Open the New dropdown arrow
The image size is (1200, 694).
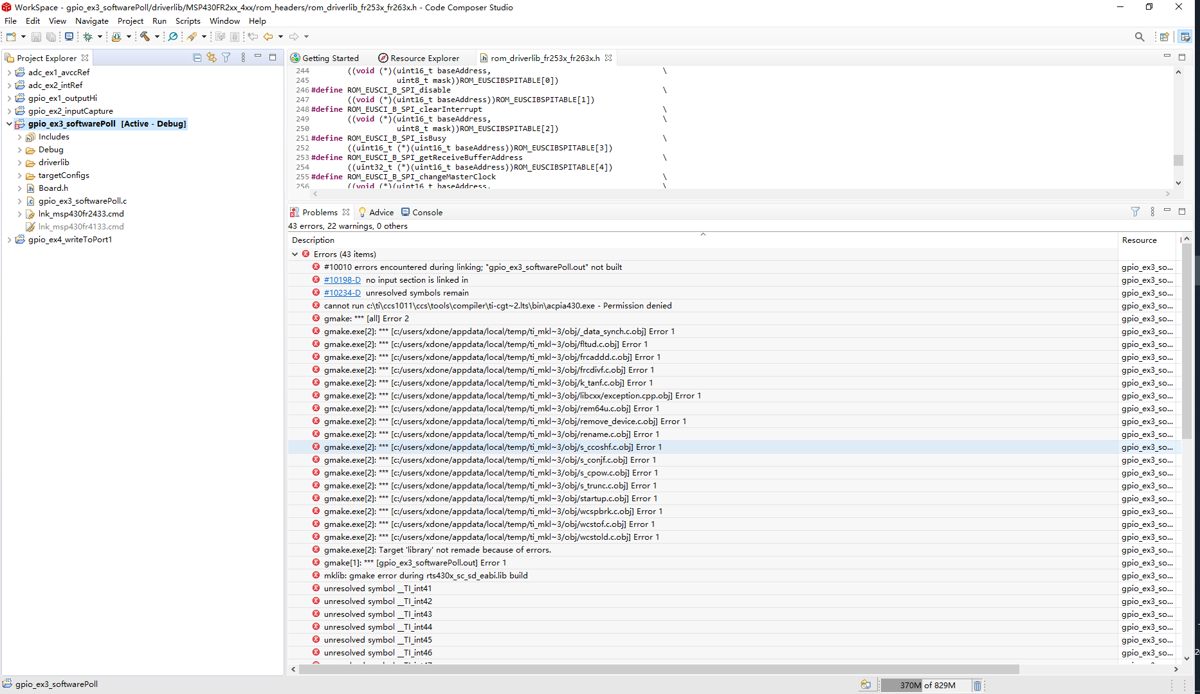pyautogui.click(x=23, y=37)
